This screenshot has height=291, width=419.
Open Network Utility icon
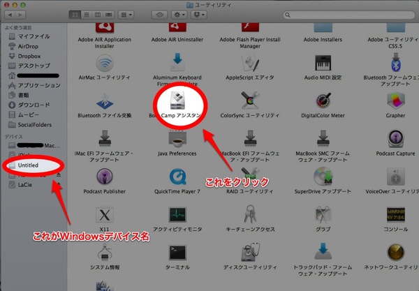pos(395,253)
